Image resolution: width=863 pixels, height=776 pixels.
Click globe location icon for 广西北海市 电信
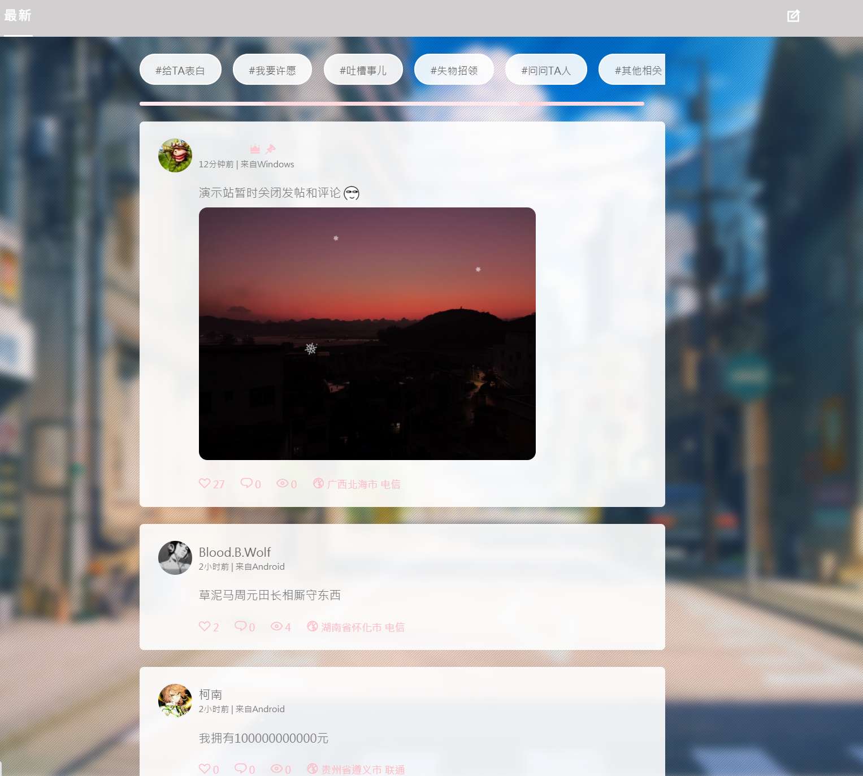(x=318, y=483)
